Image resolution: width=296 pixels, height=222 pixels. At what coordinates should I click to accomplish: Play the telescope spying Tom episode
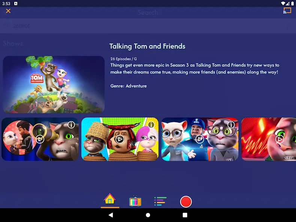pyautogui.click(x=40, y=139)
